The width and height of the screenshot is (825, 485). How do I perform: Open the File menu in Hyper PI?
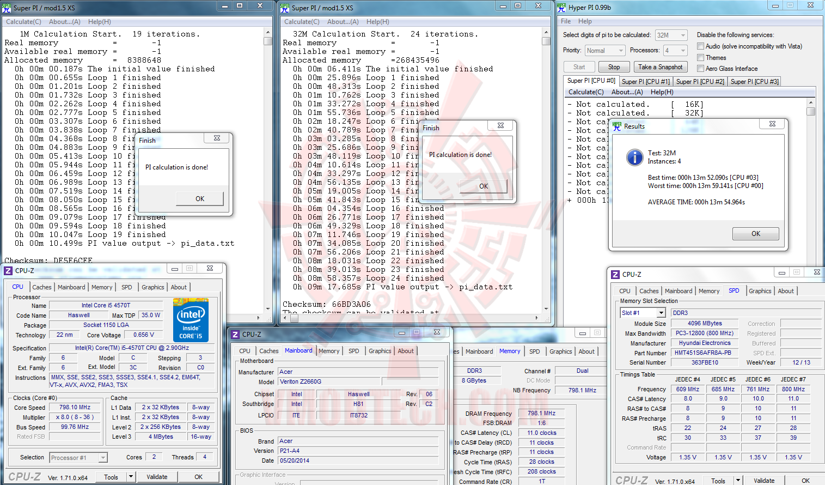tap(566, 21)
